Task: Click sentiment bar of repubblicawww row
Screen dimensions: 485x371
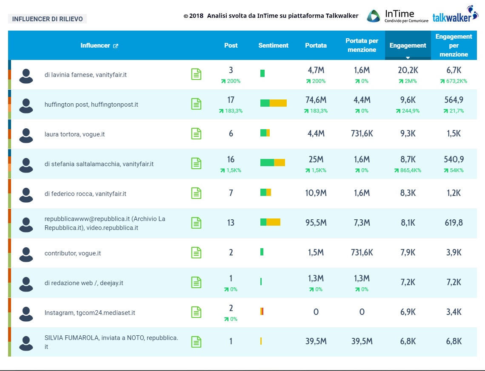Action: (x=270, y=222)
